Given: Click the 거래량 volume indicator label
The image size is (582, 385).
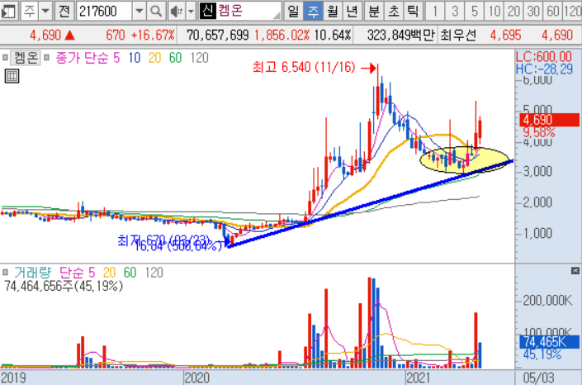Looking at the screenshot, I should coord(32,273).
